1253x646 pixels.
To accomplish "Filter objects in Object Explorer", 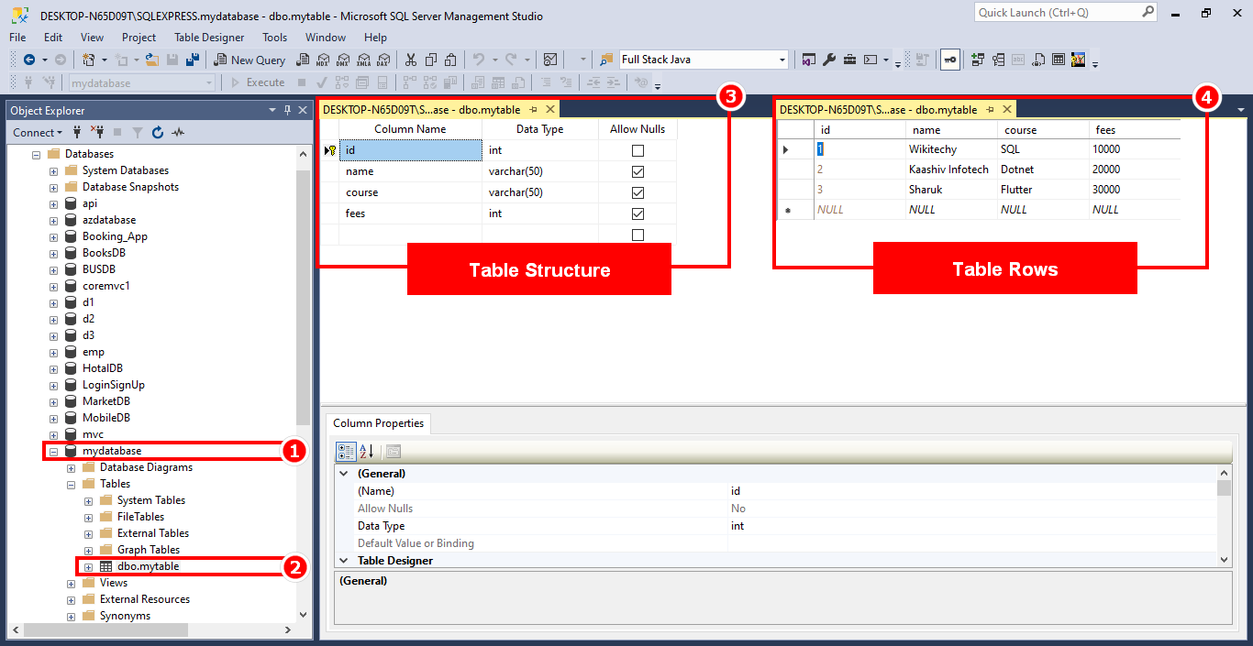I will click(137, 133).
